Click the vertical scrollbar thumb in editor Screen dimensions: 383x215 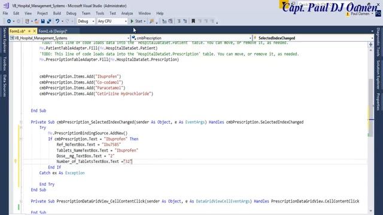[371, 107]
